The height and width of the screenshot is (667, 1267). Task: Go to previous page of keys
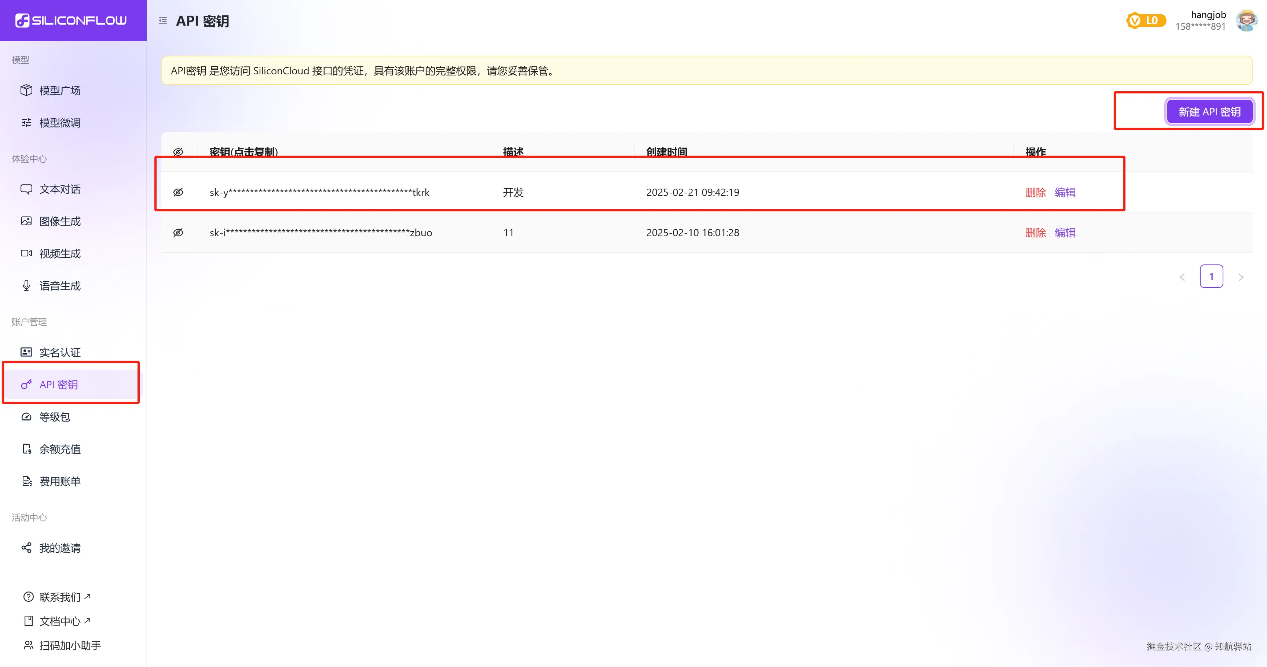1182,278
